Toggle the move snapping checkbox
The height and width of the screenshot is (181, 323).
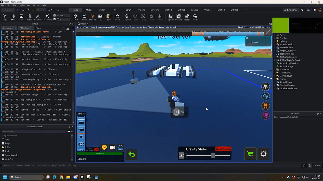54,15
